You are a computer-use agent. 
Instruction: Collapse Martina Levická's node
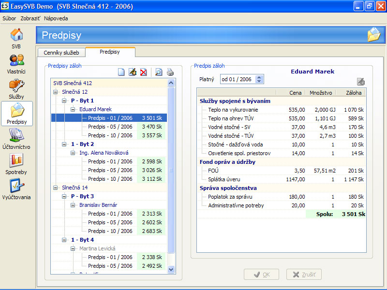[x=73, y=248]
